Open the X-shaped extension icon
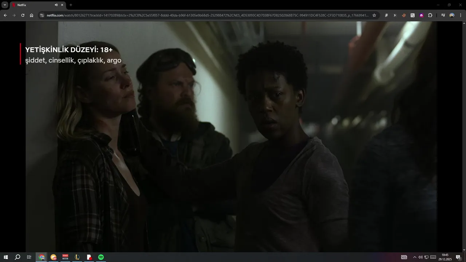466x262 pixels. pyautogui.click(x=395, y=15)
